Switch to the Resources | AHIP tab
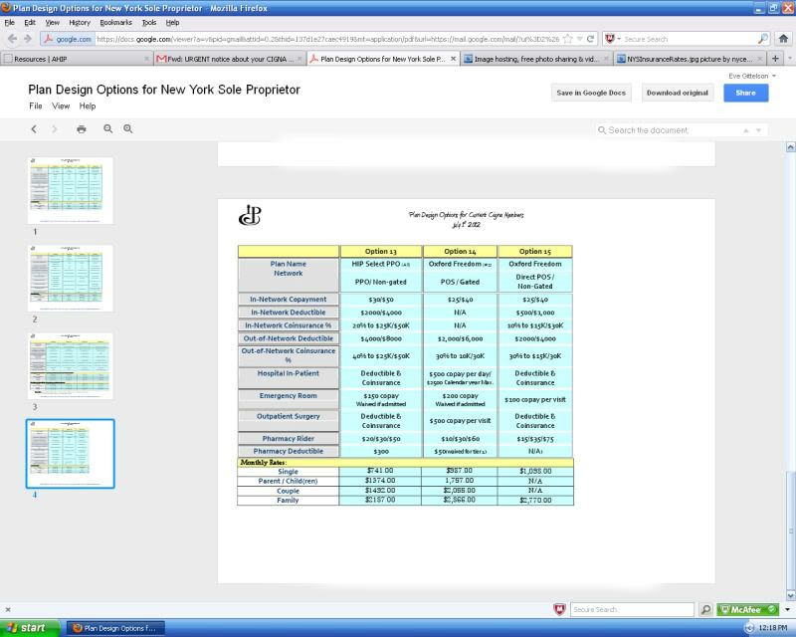Screen dimensions: 796x637 (x=77, y=59)
